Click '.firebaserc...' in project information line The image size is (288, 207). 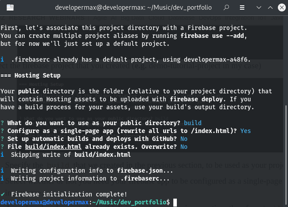tap(145, 178)
